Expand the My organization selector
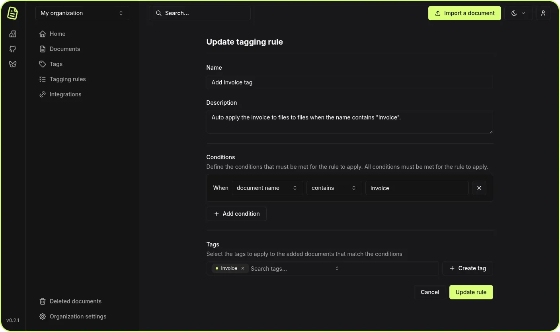 pos(82,13)
